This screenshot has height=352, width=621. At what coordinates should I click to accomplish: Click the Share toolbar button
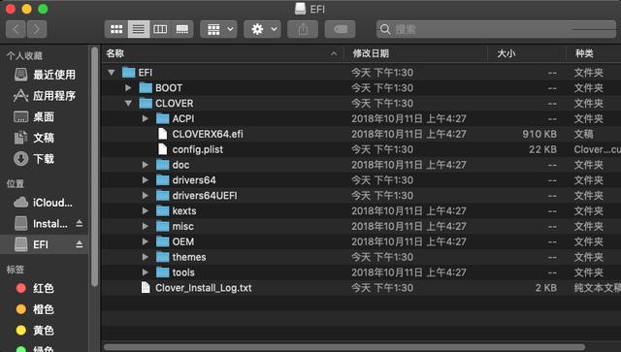(x=303, y=29)
